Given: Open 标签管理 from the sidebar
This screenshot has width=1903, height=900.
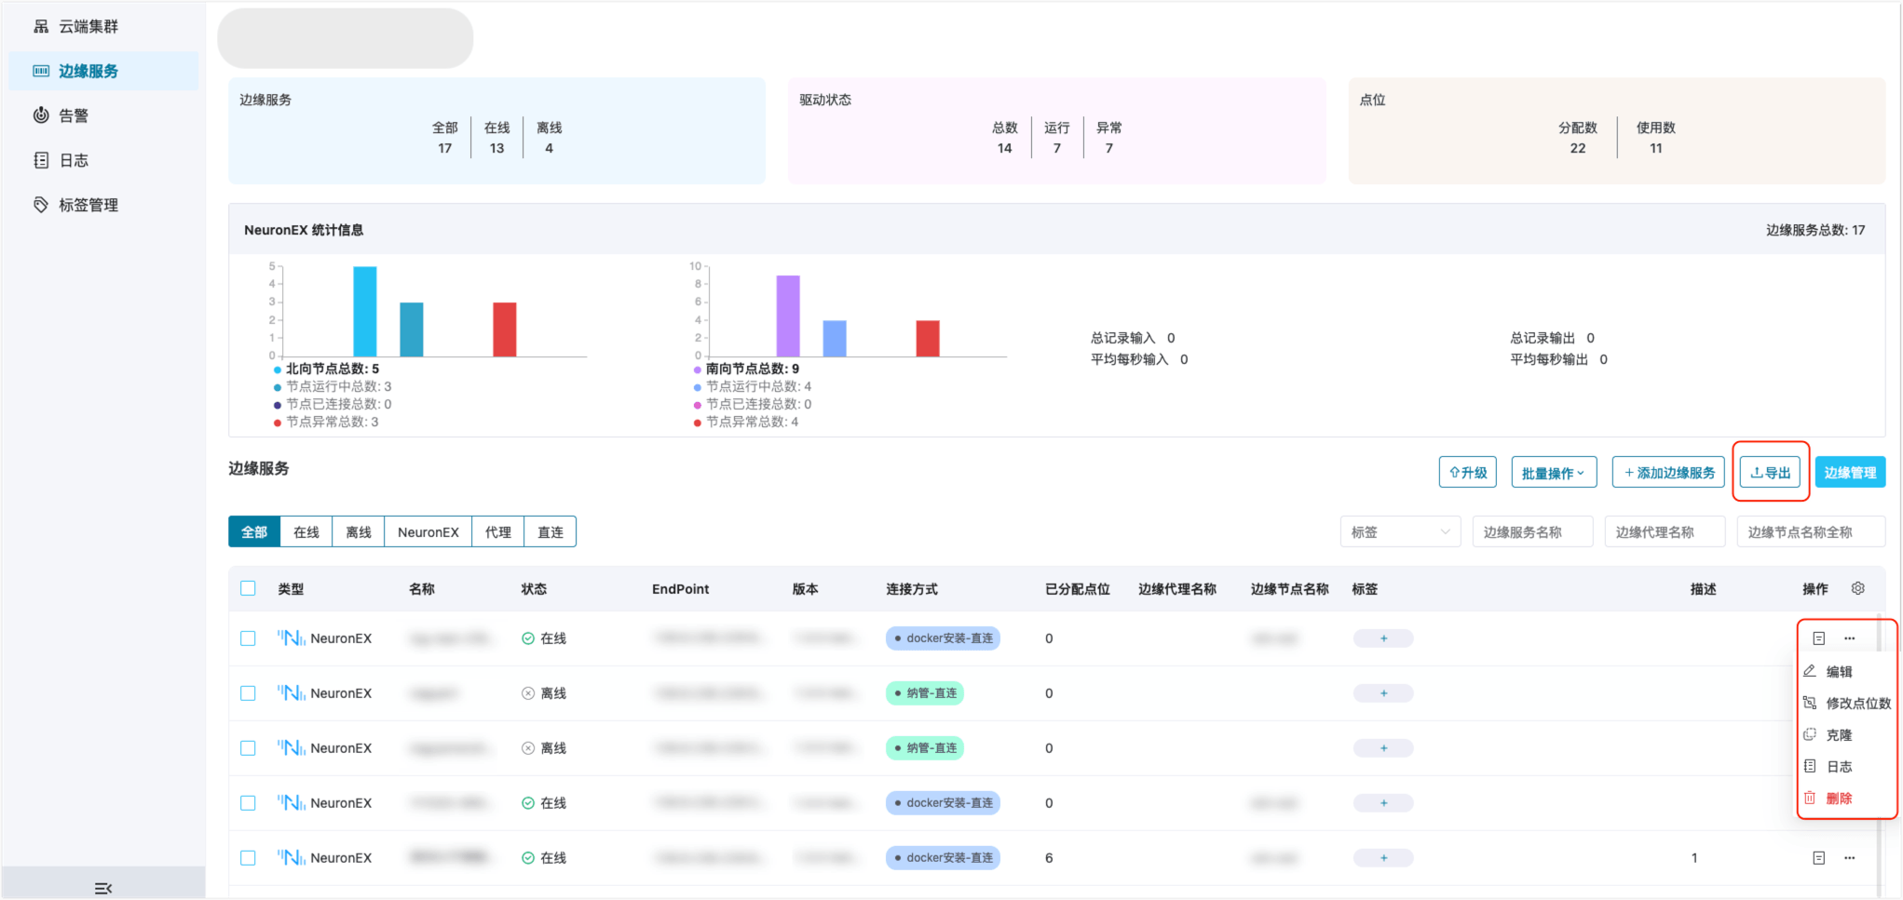Looking at the screenshot, I should [88, 205].
